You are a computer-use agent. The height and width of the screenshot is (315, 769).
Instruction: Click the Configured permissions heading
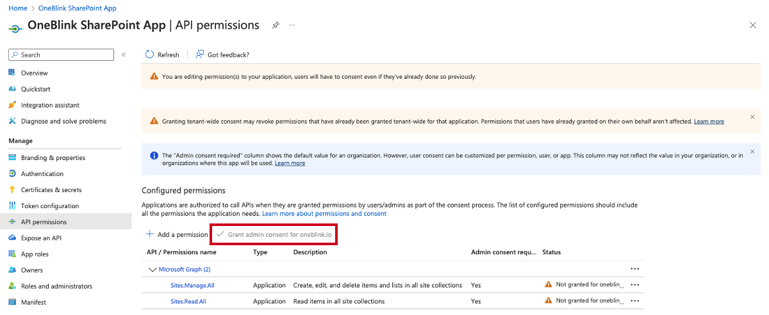[183, 191]
